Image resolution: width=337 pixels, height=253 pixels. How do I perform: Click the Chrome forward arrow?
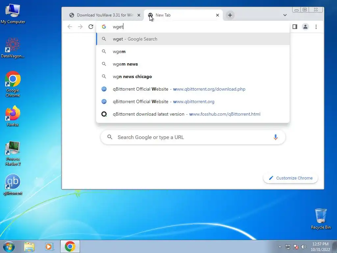(x=80, y=27)
